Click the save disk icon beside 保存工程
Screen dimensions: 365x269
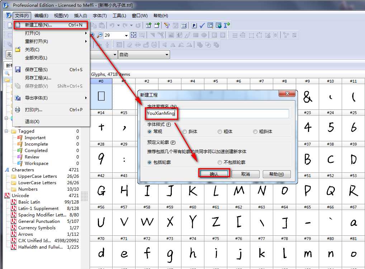(18, 69)
